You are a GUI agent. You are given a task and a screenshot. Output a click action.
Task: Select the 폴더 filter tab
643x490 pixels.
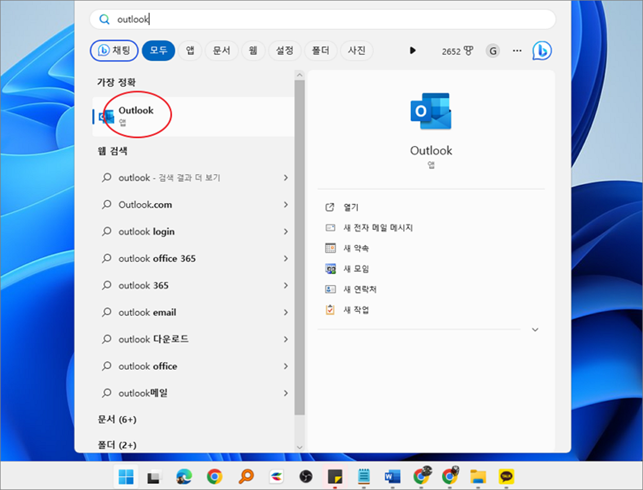pyautogui.click(x=320, y=50)
